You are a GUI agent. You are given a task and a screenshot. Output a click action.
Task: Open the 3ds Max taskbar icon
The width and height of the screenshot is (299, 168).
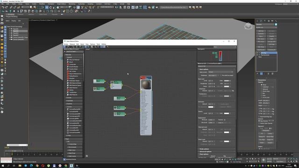71,166
